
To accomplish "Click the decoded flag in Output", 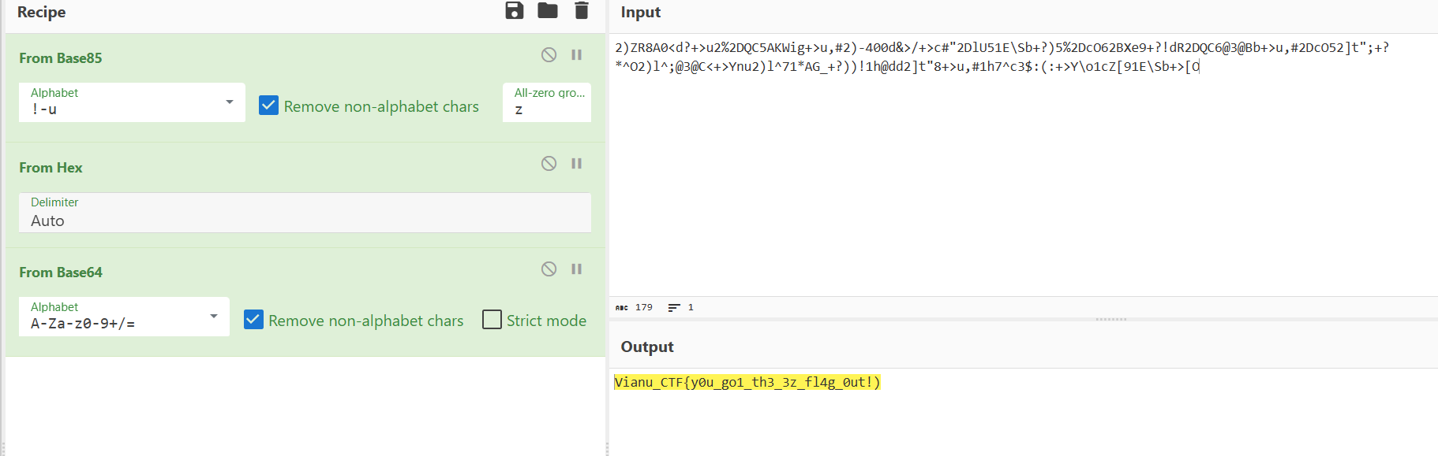I will pyautogui.click(x=747, y=383).
